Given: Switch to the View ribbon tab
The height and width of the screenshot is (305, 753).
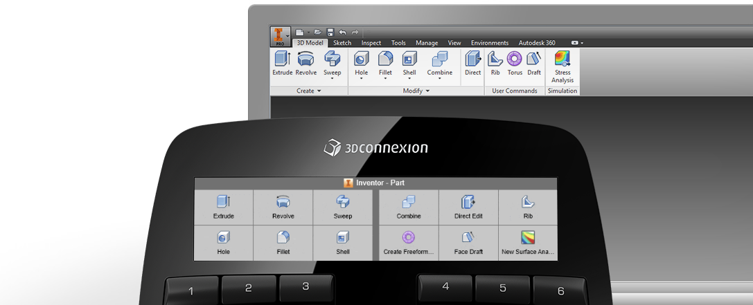Looking at the screenshot, I should (x=454, y=43).
